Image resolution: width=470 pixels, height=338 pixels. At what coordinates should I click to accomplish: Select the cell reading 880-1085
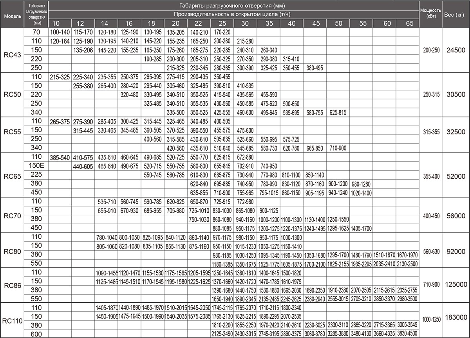pos(222,228)
